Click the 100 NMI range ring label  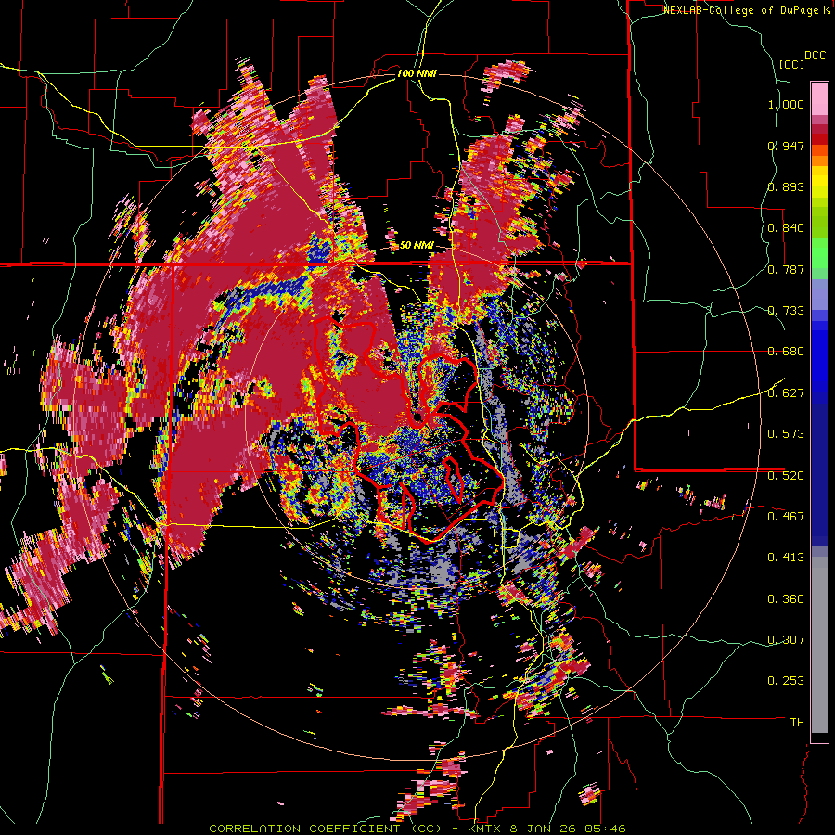417,73
